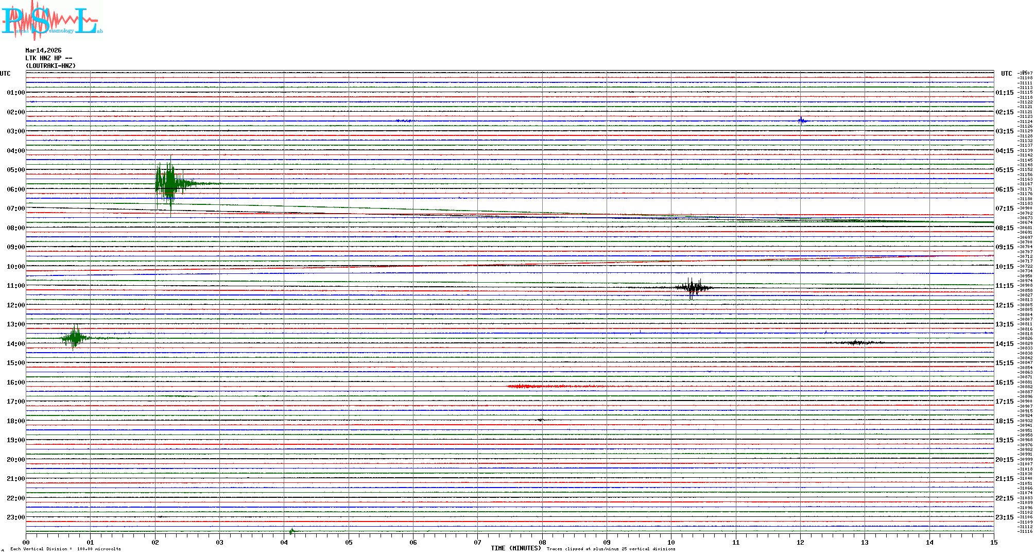Click the green waveform burst near 13:45
Viewport: 1035px width, 556px height.
click(x=76, y=338)
